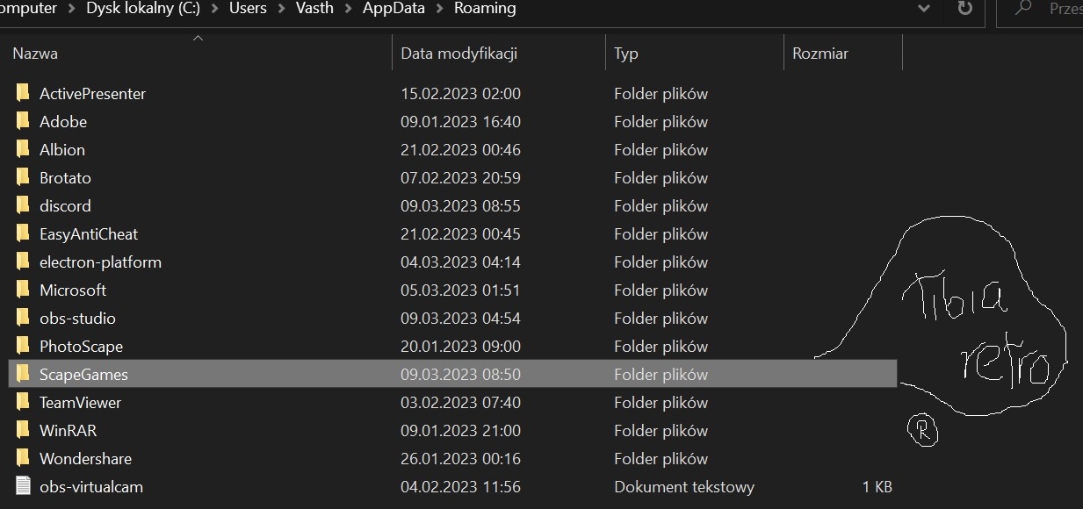
Task: Click the obs-studio folder icon
Action: tap(24, 318)
